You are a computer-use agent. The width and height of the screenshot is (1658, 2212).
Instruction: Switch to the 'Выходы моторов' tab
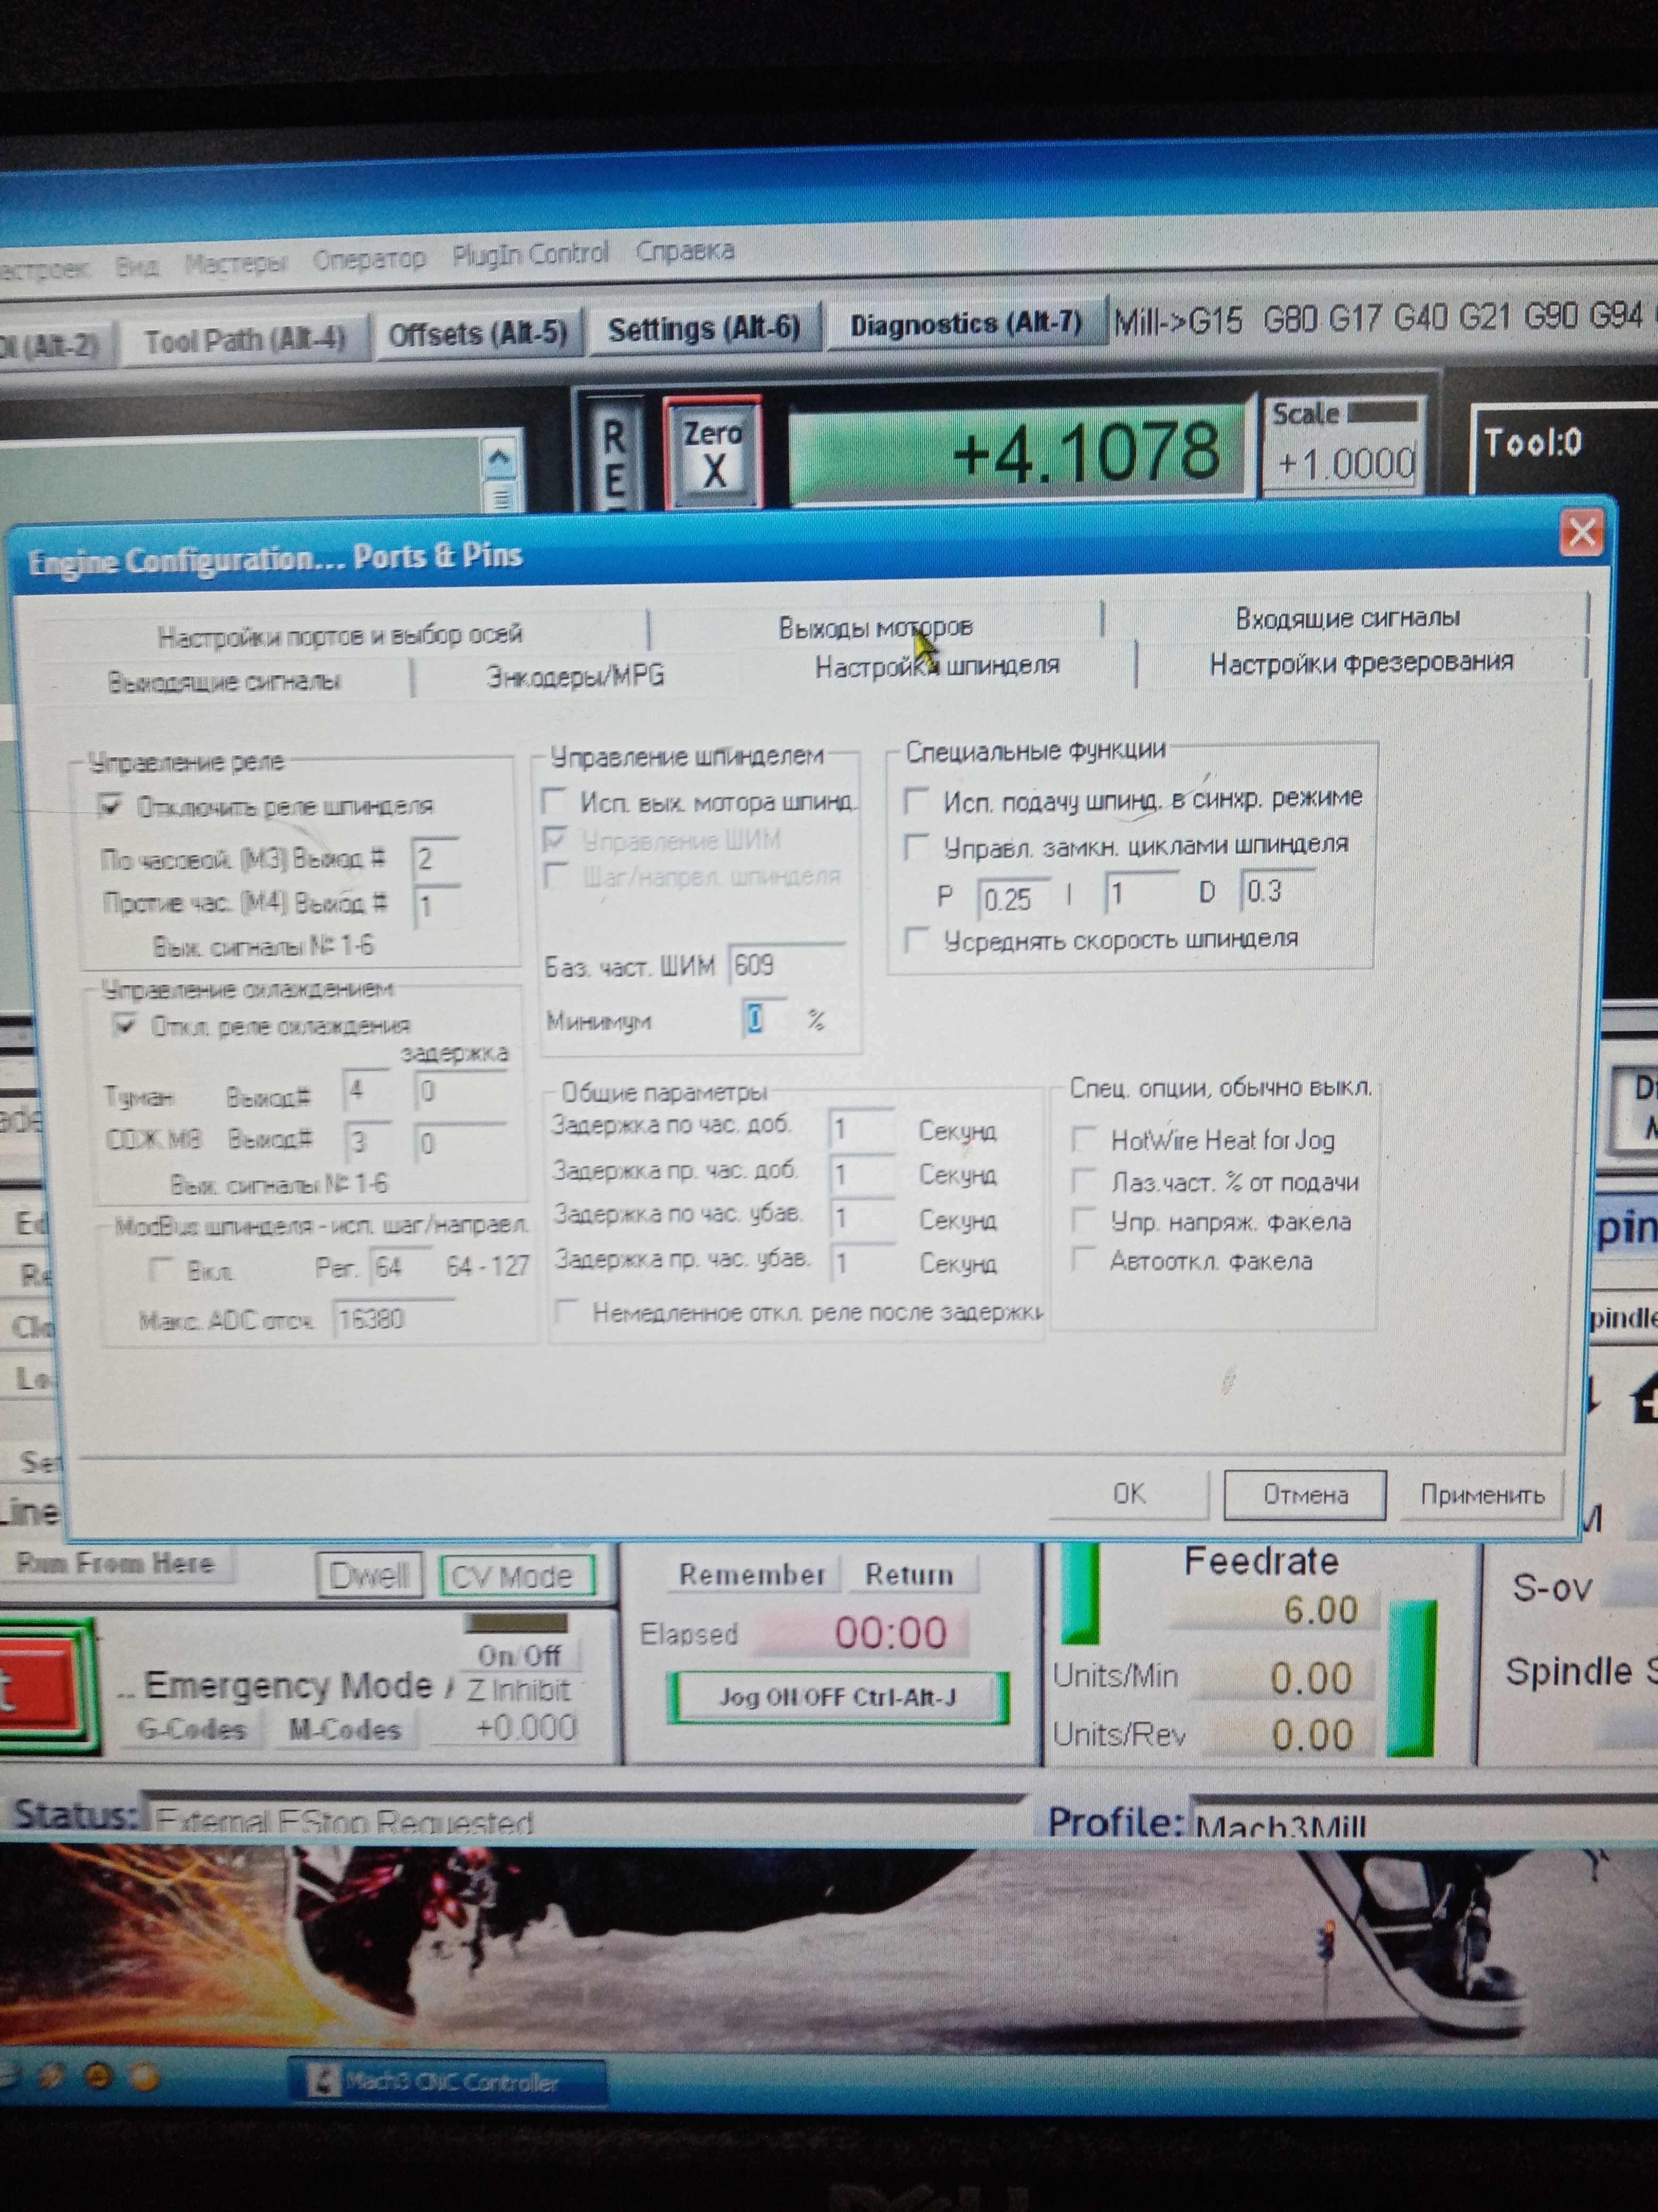(x=875, y=627)
